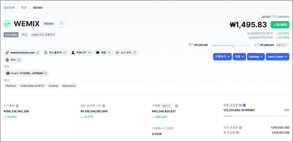Click the 10.06% price change badge
This screenshot has height=142, width=293.
click(x=280, y=25)
